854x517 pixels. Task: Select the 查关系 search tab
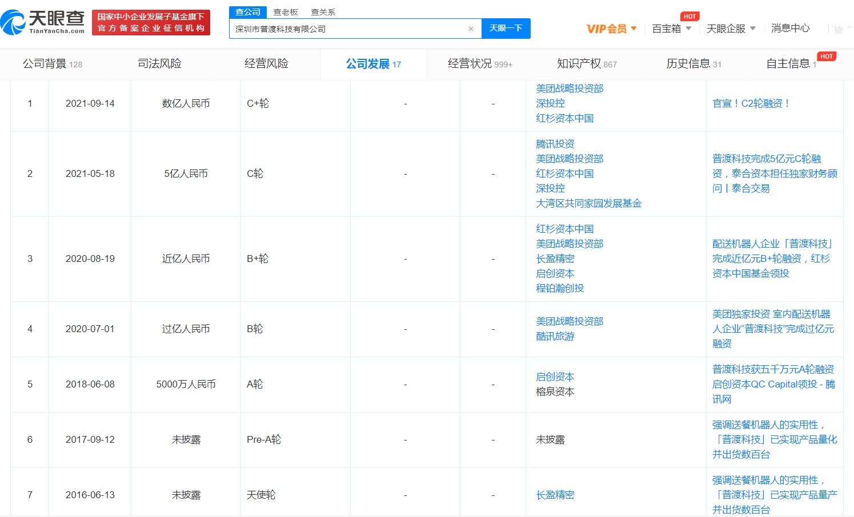323,12
